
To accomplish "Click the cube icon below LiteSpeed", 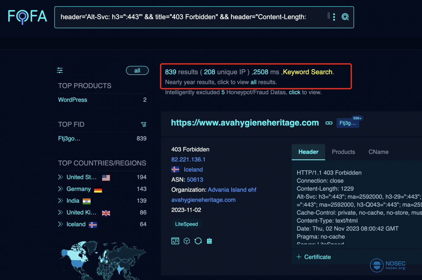I will coord(187,241).
